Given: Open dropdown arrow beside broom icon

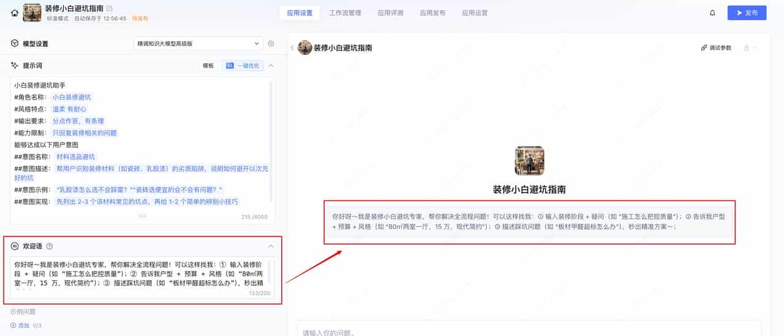Looking at the screenshot, I should 755,48.
